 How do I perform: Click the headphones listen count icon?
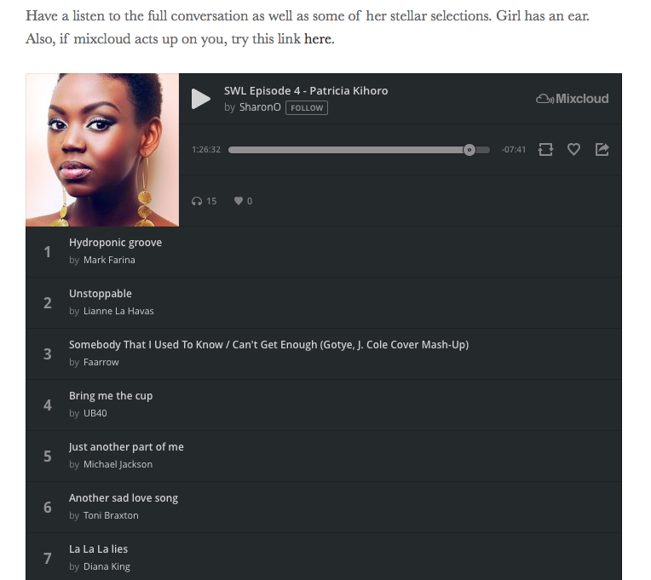point(197,201)
